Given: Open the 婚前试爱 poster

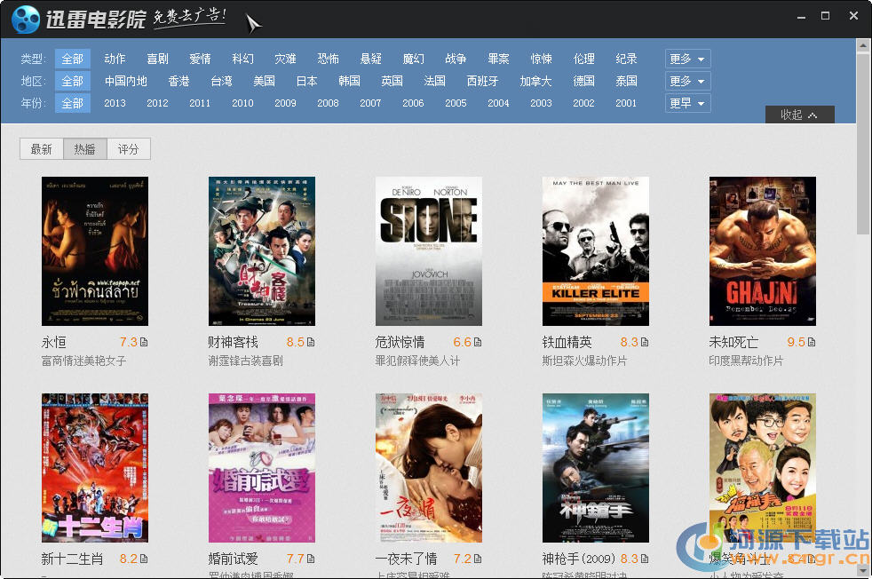Looking at the screenshot, I should [262, 468].
